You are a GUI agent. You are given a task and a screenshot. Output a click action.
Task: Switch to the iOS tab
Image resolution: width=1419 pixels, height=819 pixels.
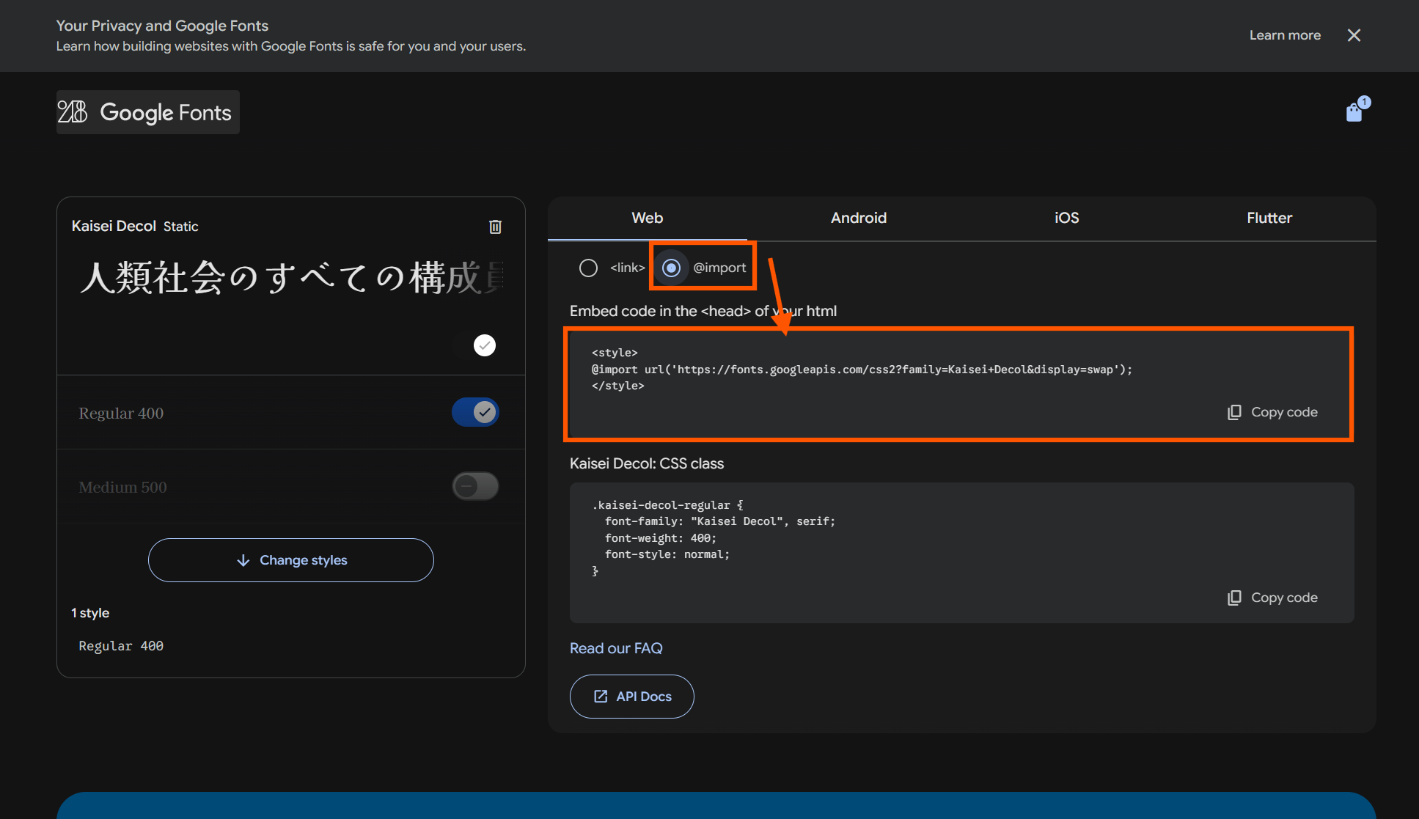coord(1066,218)
